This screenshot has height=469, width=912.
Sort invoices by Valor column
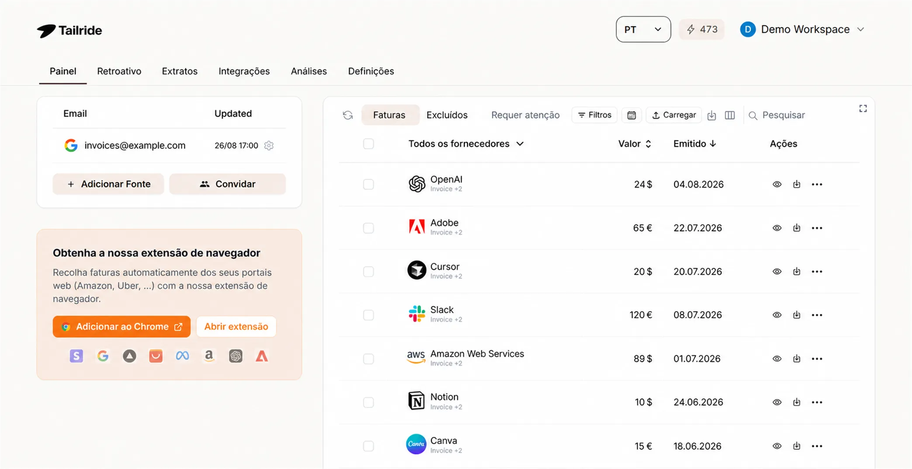(x=635, y=144)
